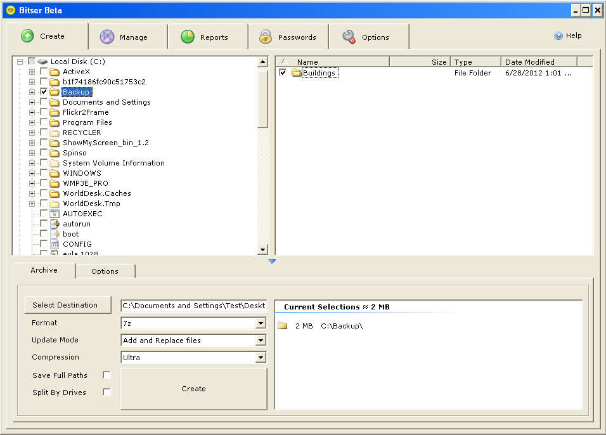Click the autorun file icon in tree

pyautogui.click(x=55, y=224)
